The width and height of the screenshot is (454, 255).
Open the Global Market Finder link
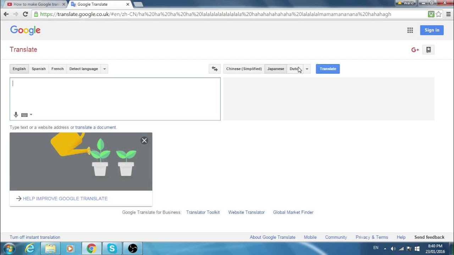click(293, 212)
